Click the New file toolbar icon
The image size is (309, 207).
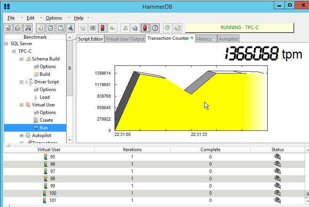coord(8,28)
